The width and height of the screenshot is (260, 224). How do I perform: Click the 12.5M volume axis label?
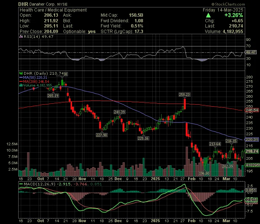click(x=12, y=144)
